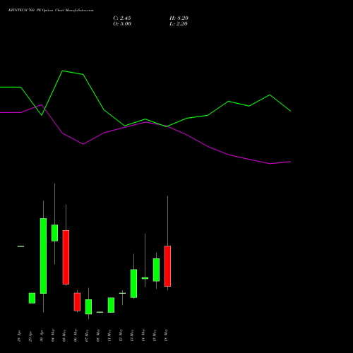The width and height of the screenshot is (353, 353).
Task: Select the '13 May' date label
Action: 132,335
